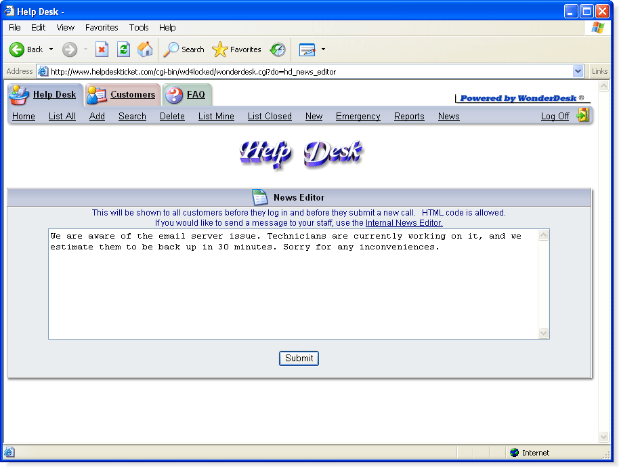The image size is (619, 467).
Task: Open the Search navigation link
Action: [132, 116]
